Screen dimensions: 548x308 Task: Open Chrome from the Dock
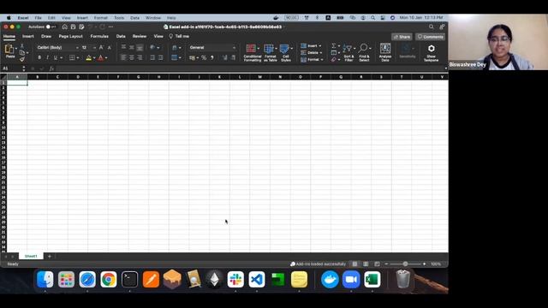[x=109, y=280]
